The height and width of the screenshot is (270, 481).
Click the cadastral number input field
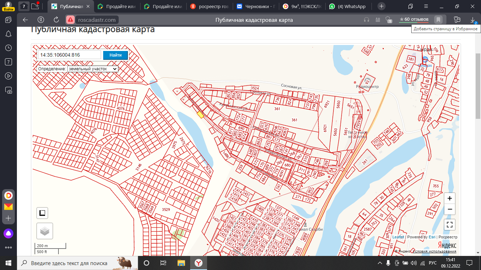[x=69, y=55]
